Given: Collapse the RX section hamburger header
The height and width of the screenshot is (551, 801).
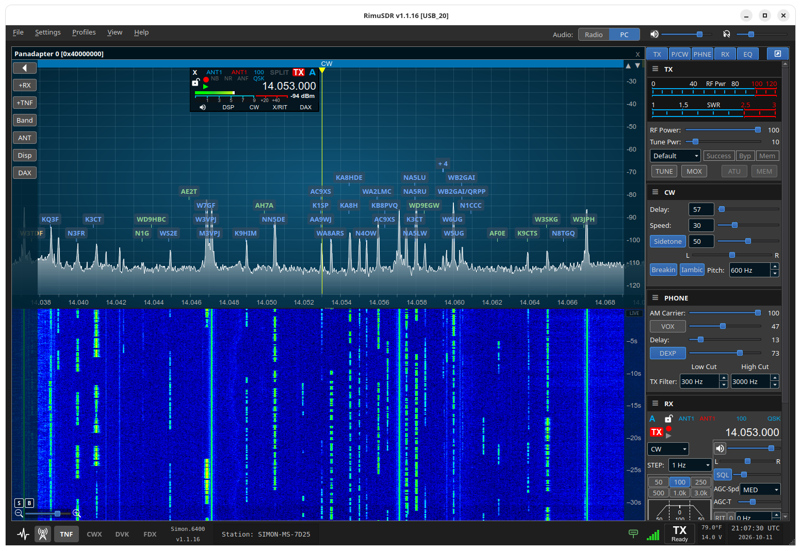Looking at the screenshot, I should click(x=655, y=404).
